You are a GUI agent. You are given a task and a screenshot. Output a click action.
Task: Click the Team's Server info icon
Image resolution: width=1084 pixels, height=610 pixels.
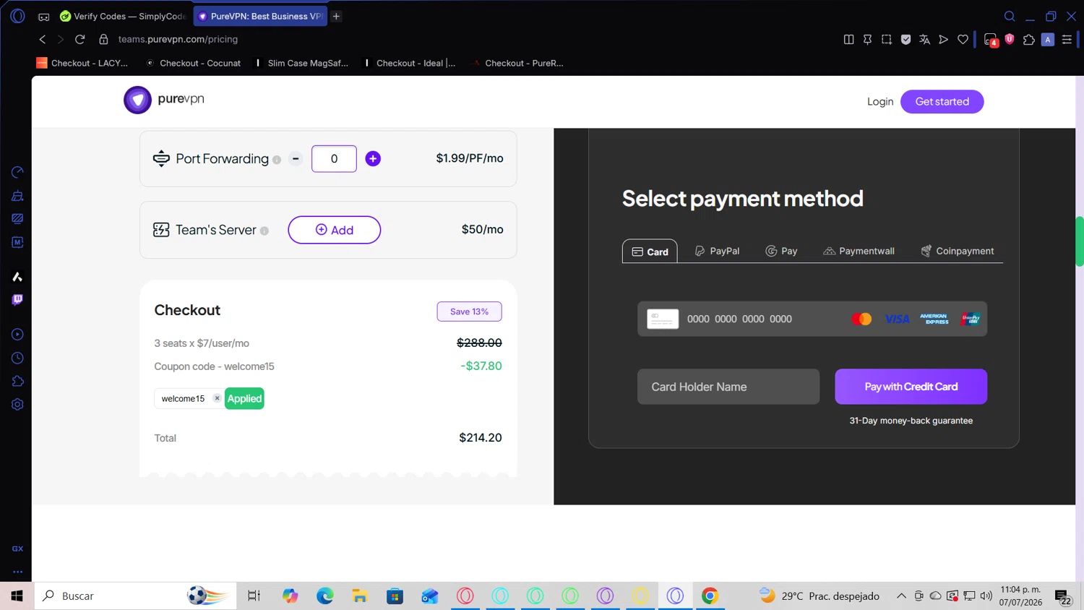264,231
